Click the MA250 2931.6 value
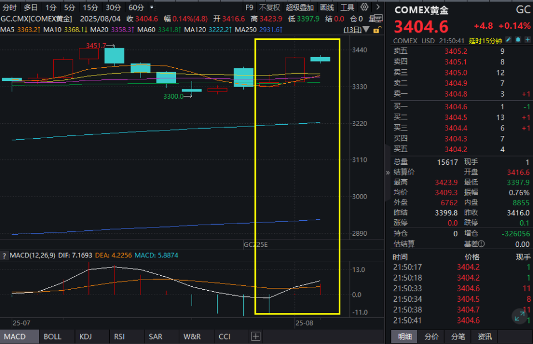Viewport: 533px width, 344px height. point(271,30)
